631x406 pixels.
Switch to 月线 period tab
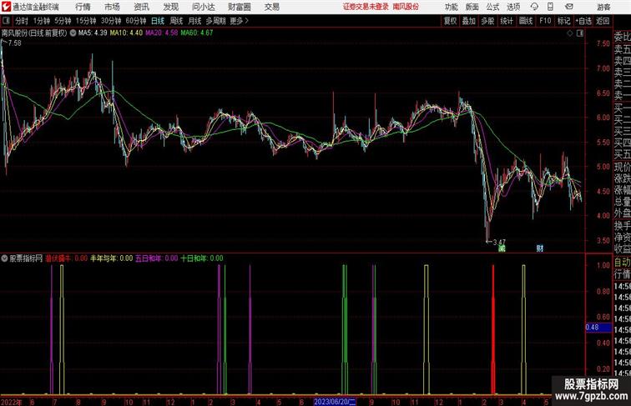point(194,21)
